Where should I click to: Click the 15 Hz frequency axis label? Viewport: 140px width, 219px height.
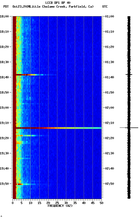[39, 203]
